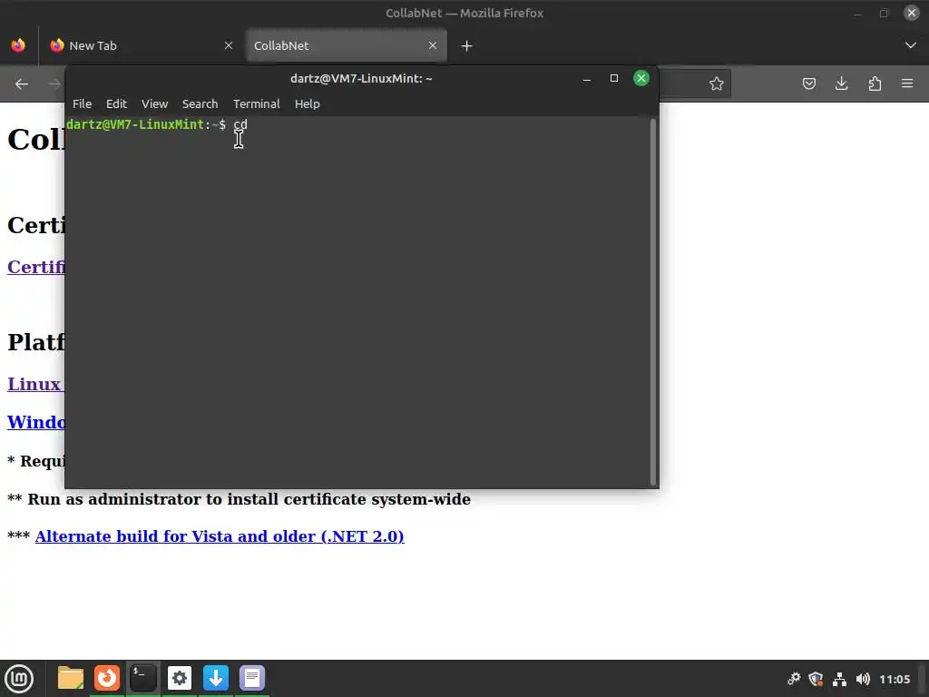Viewport: 929px width, 697px height.
Task: Open the text editor taskbar icon
Action: pyautogui.click(x=252, y=678)
